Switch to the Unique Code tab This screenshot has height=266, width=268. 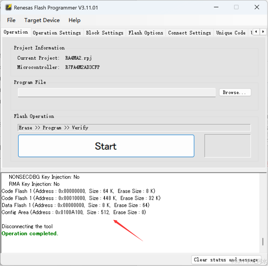[231, 33]
